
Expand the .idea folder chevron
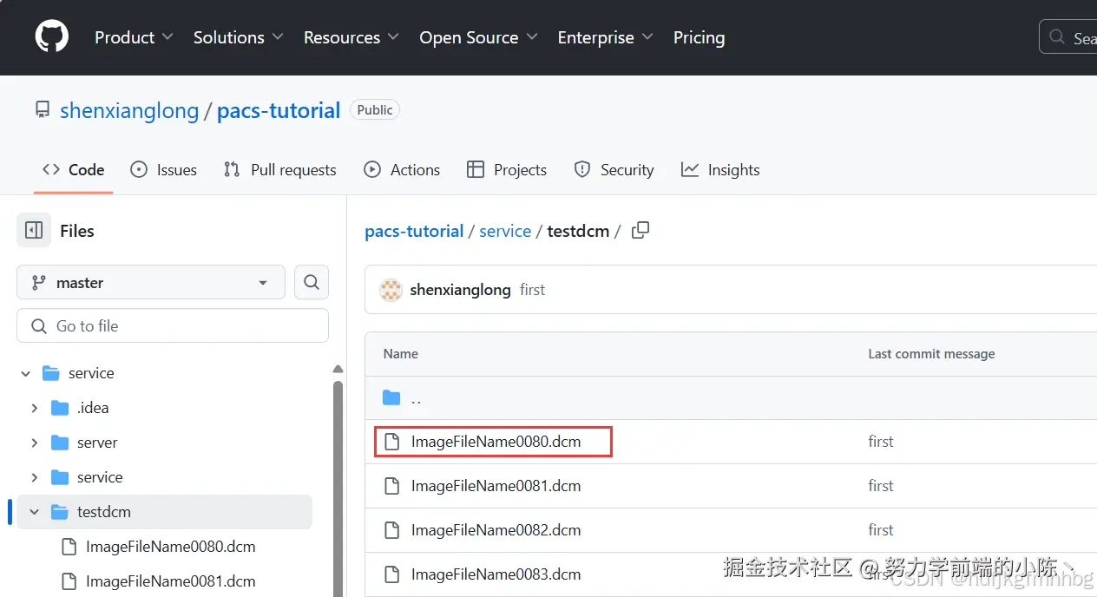(x=35, y=408)
